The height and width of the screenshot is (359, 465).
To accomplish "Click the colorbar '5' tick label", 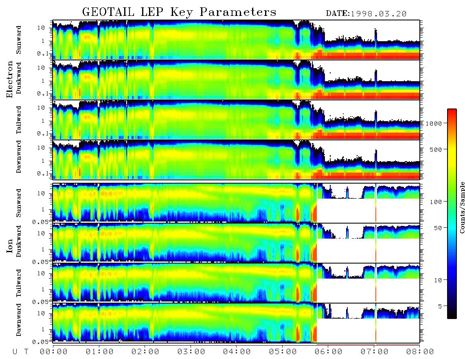I will coord(440,306).
